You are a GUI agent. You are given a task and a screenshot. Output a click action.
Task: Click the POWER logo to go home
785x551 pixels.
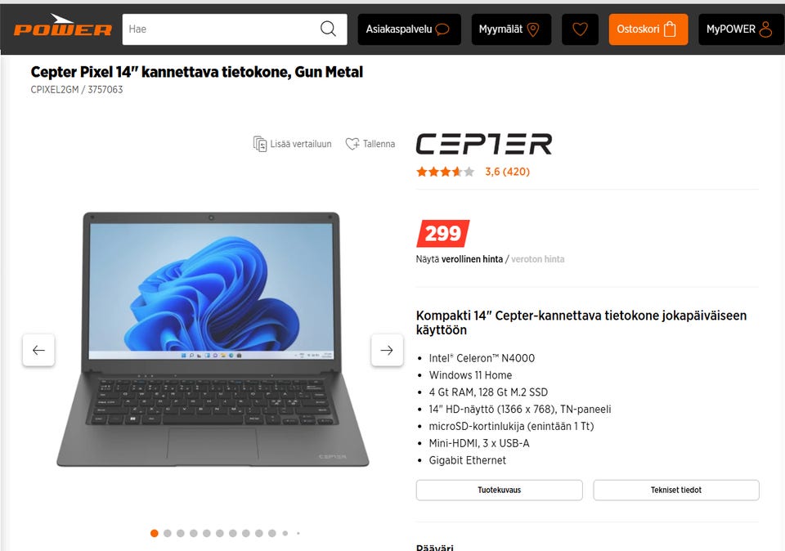coord(63,26)
